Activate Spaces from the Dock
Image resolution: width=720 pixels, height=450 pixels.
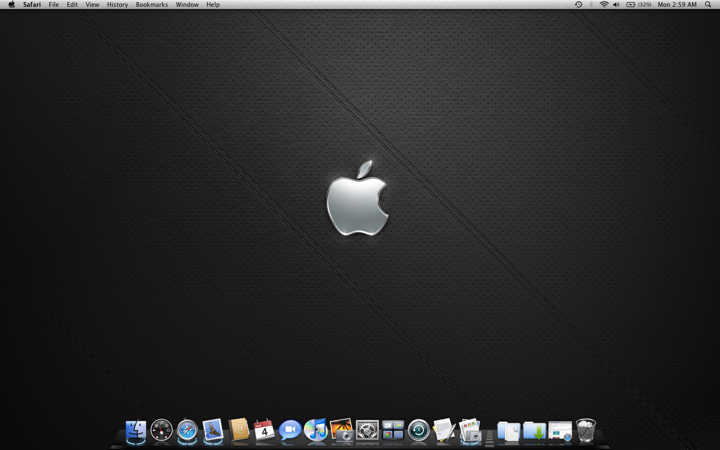point(393,430)
